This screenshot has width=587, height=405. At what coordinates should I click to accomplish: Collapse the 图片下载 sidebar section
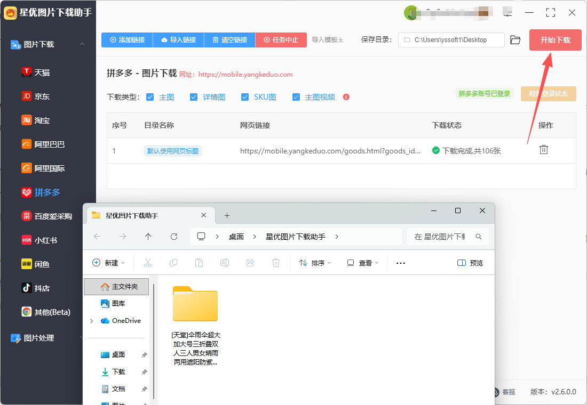tap(82, 44)
